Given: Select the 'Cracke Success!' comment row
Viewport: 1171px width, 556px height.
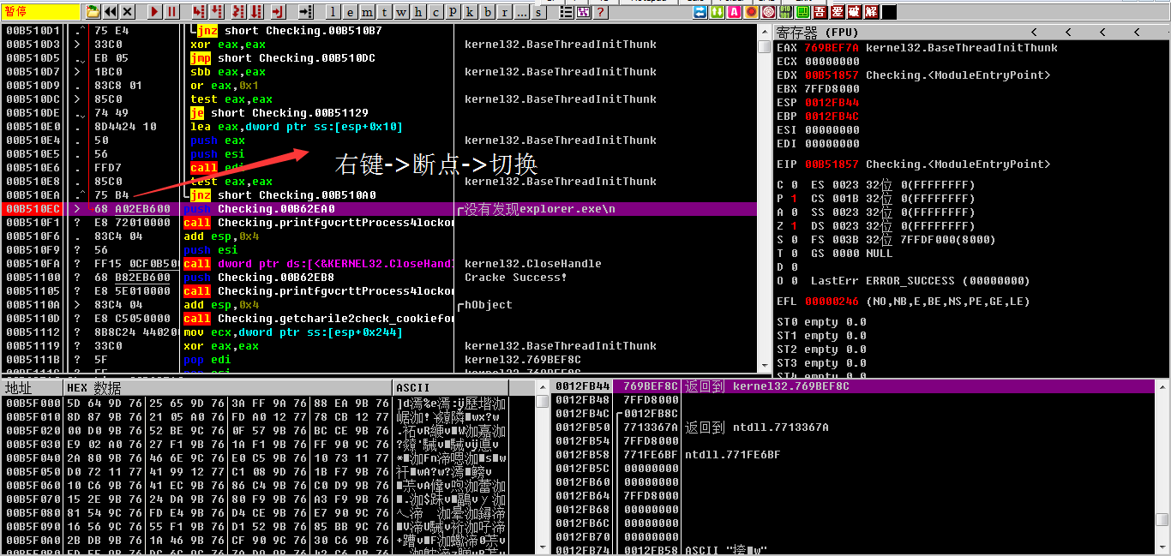Looking at the screenshot, I should click(x=516, y=277).
